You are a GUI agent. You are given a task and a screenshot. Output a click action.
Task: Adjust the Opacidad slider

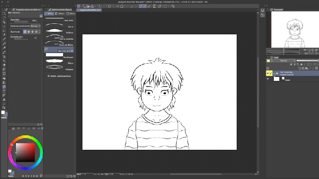22,21
